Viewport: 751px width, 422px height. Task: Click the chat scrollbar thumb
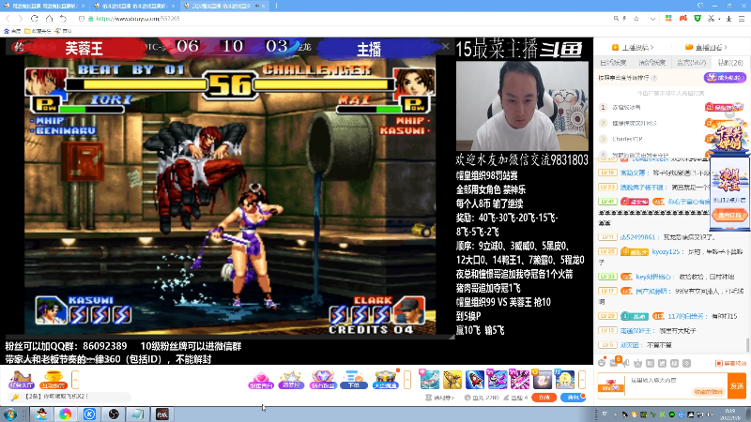click(x=747, y=344)
